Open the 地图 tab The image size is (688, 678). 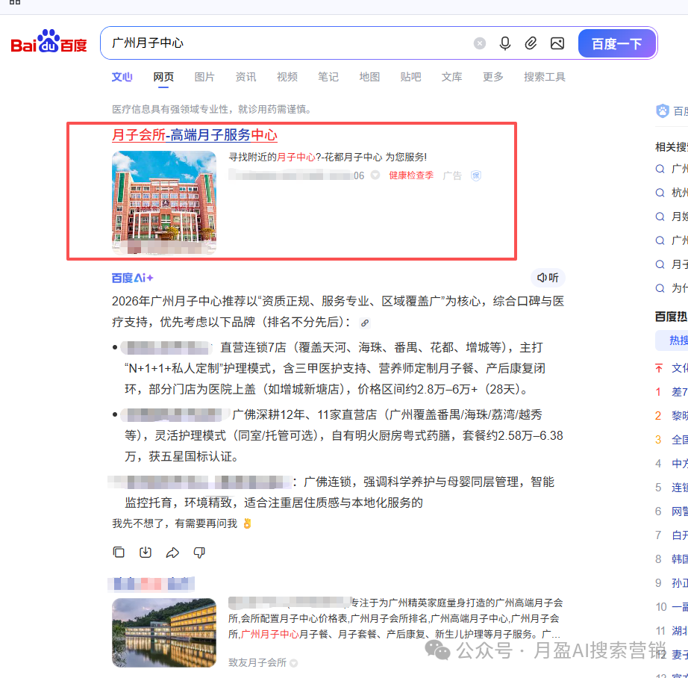[x=369, y=77]
